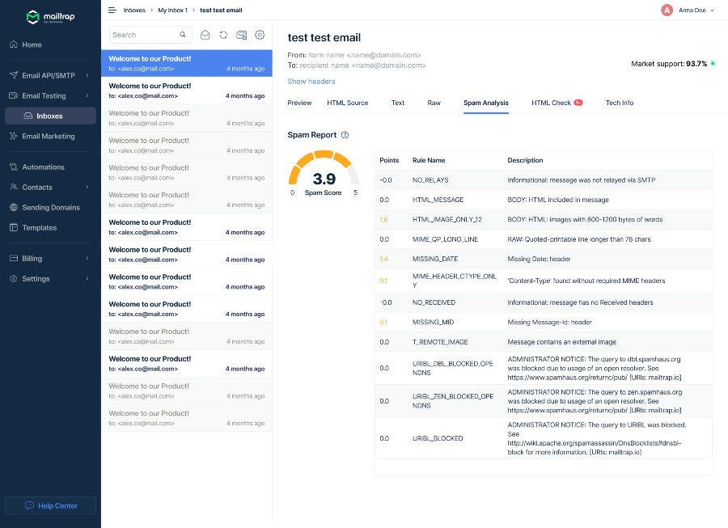Viewport: 728px width, 528px height.
Task: Click the hamburger menu icon
Action: click(x=112, y=11)
